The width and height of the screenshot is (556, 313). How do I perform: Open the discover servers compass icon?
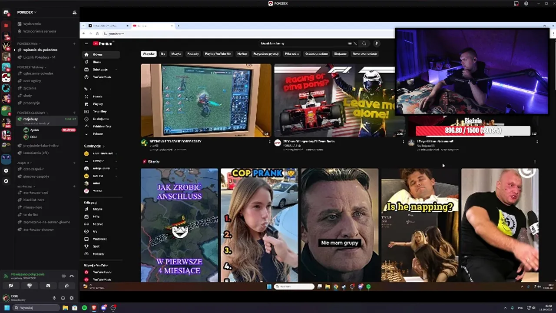[x=6, y=181]
